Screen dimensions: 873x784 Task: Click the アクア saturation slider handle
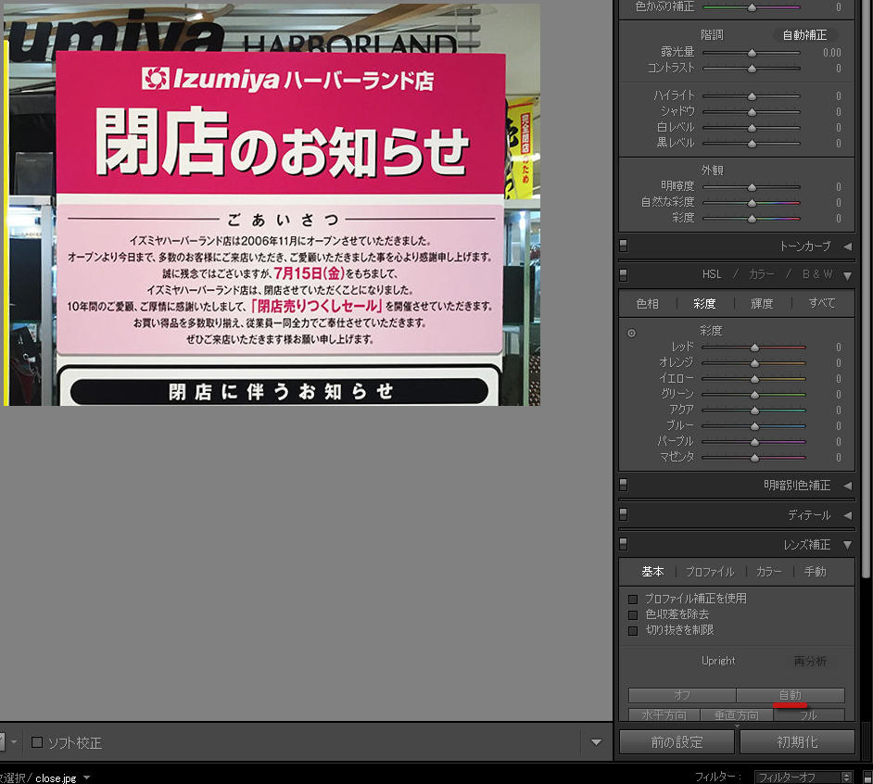tap(754, 411)
